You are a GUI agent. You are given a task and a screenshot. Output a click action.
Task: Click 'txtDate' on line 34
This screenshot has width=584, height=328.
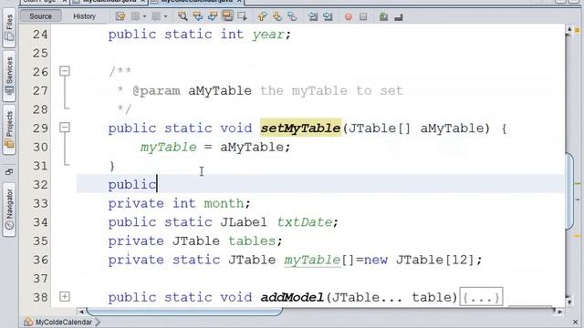(305, 222)
